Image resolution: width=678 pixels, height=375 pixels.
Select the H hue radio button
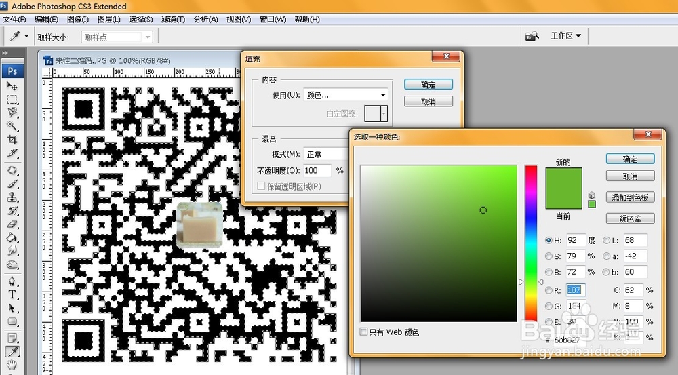(x=549, y=240)
